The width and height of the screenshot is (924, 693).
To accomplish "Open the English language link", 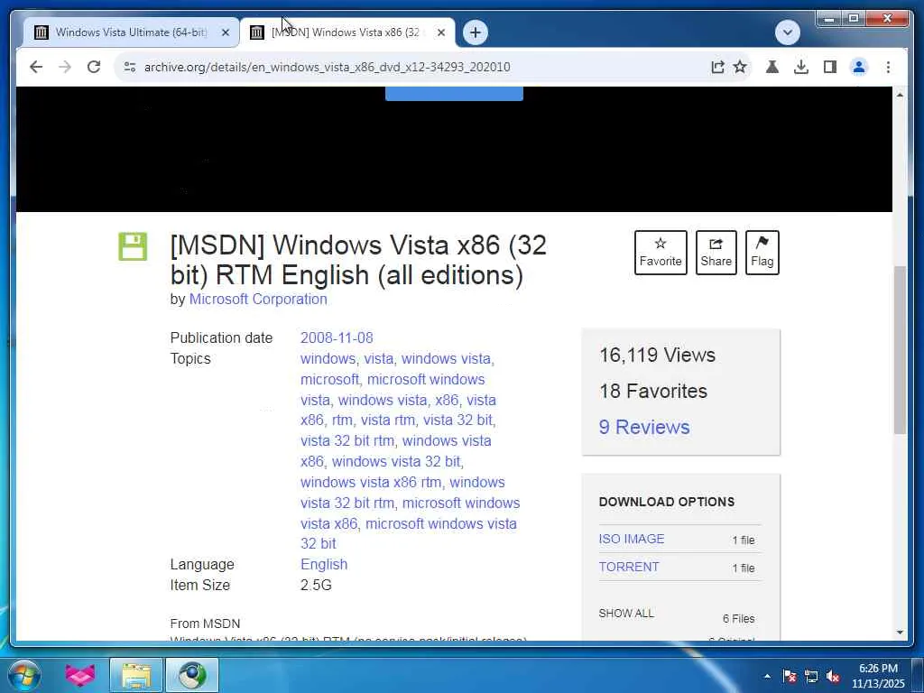I will click(324, 565).
